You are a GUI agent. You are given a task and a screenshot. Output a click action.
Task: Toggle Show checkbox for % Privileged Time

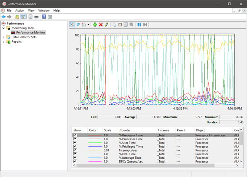pyautogui.click(x=75, y=147)
